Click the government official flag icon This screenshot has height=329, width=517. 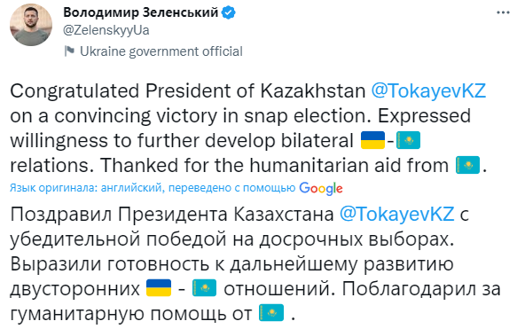coord(69,51)
